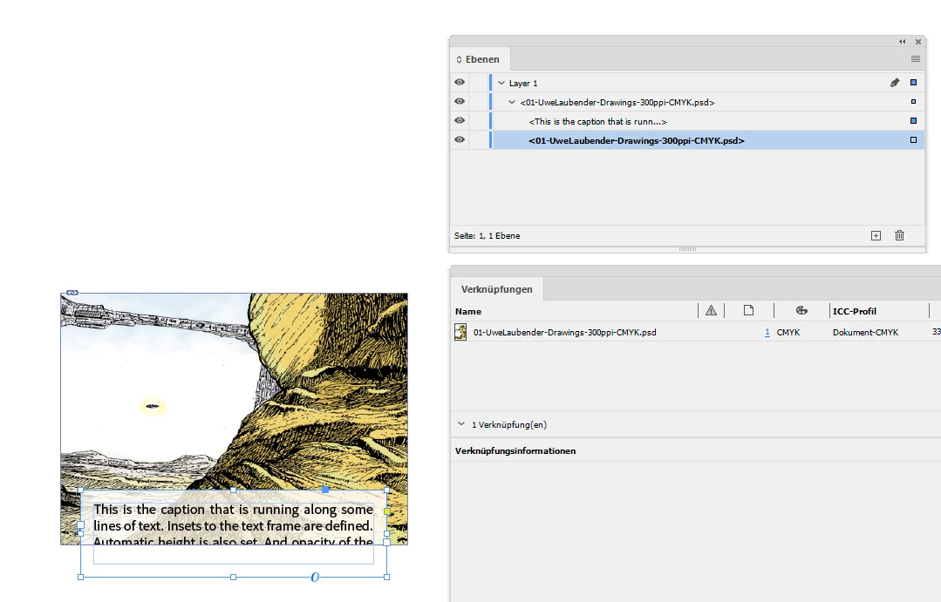Select the highlighted PSD image layer item
The height and width of the screenshot is (602, 941).
[637, 141]
